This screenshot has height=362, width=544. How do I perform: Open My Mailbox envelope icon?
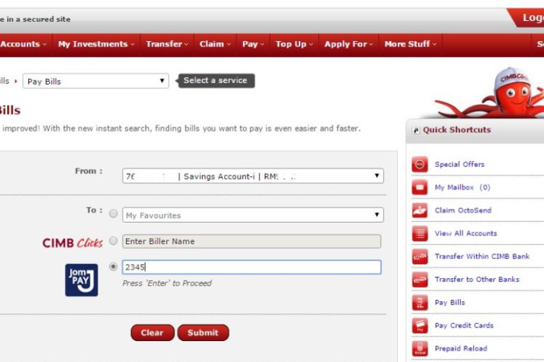(x=419, y=187)
